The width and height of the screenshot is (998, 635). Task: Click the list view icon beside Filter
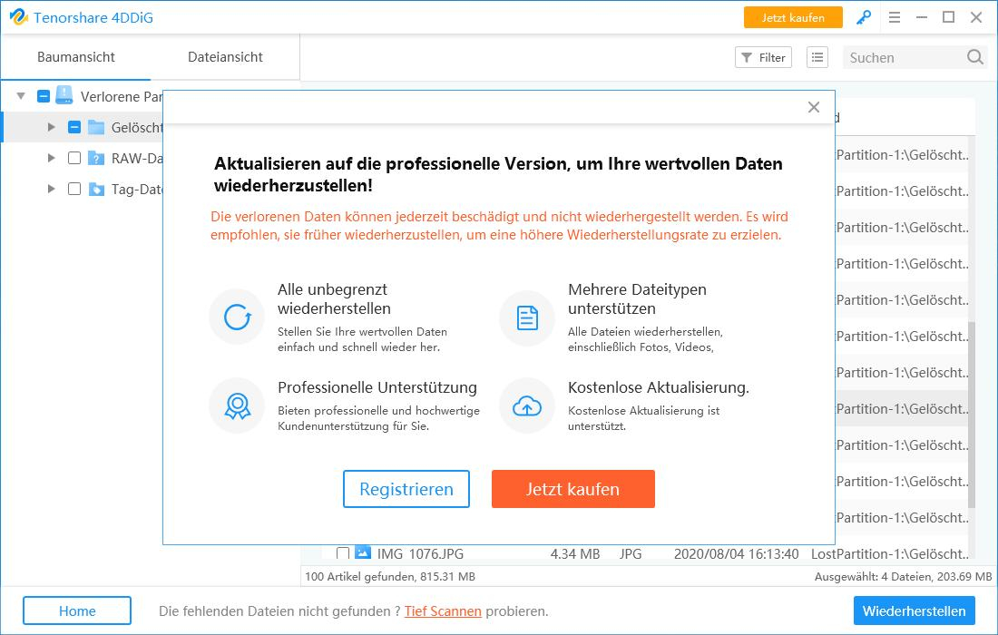tap(817, 57)
